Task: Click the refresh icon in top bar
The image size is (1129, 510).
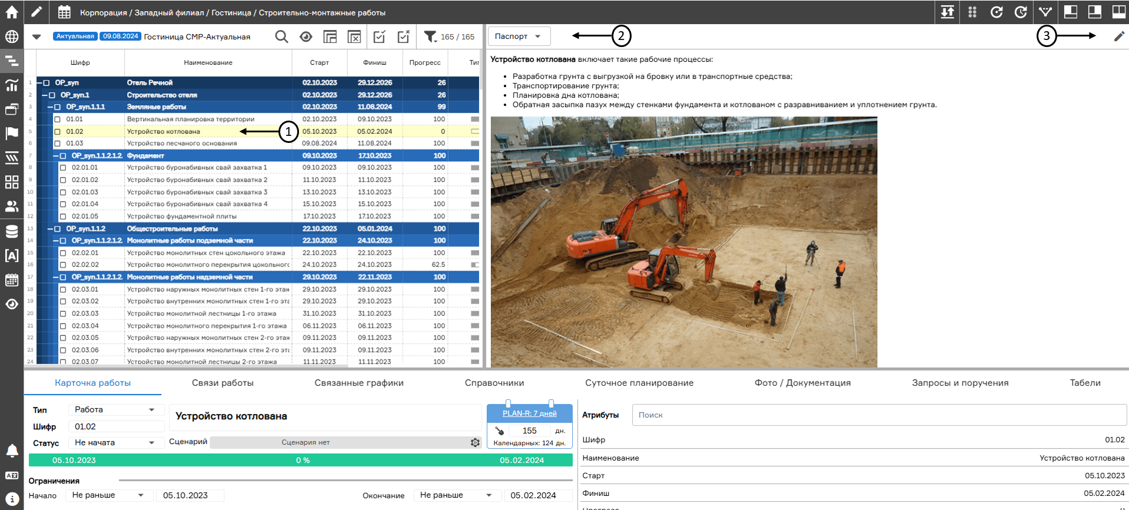Action: click(997, 12)
